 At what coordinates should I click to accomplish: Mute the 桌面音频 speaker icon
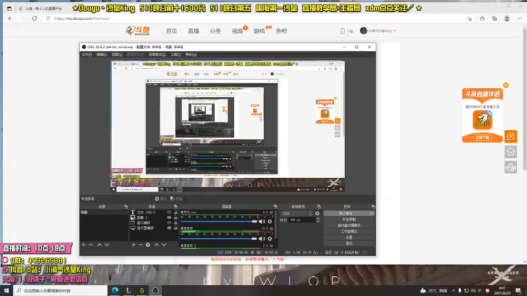(x=262, y=239)
